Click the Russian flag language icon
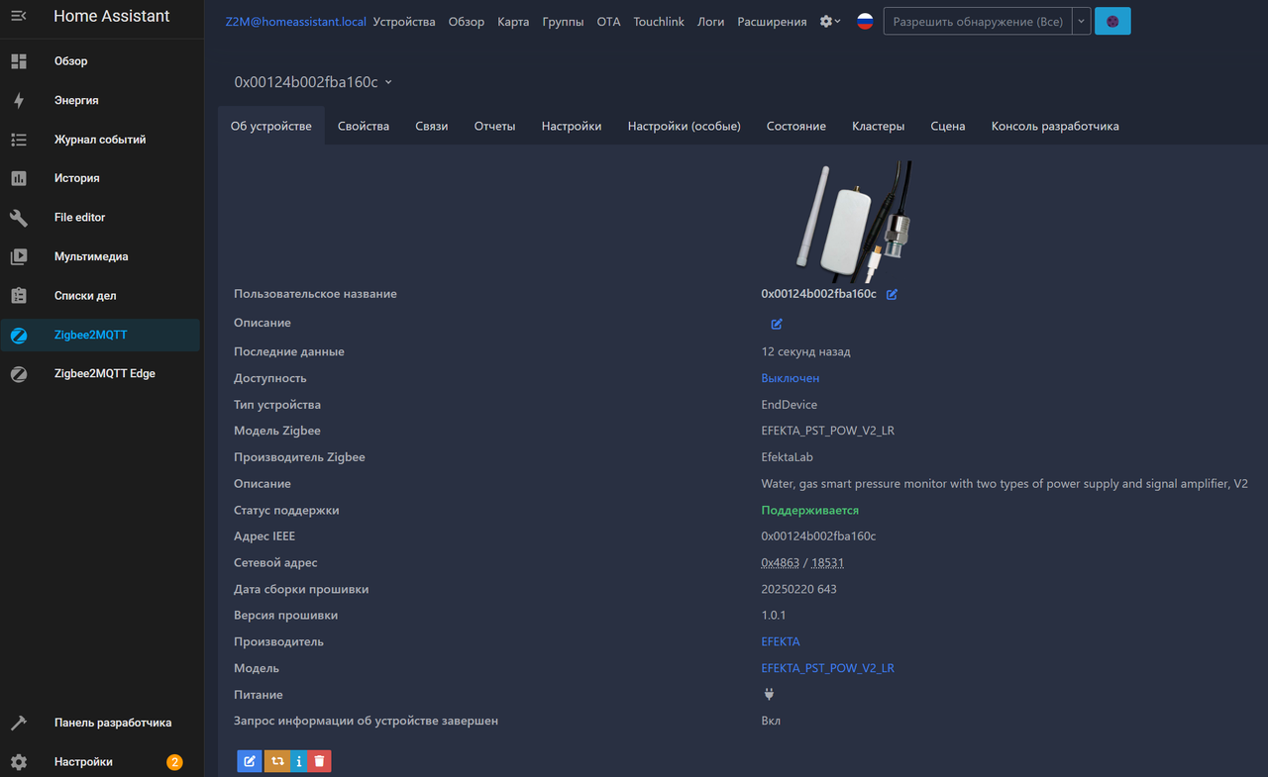This screenshot has width=1268, height=777. click(x=865, y=21)
